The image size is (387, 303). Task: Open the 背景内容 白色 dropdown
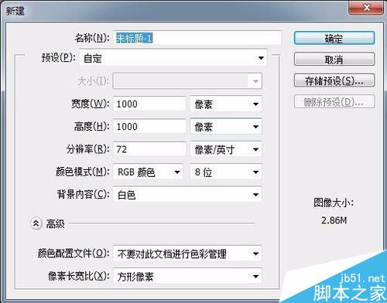point(187,195)
